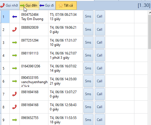The height and width of the screenshot is (125, 151).
Task: Send Sms to 0904533195
Action: point(88,81)
